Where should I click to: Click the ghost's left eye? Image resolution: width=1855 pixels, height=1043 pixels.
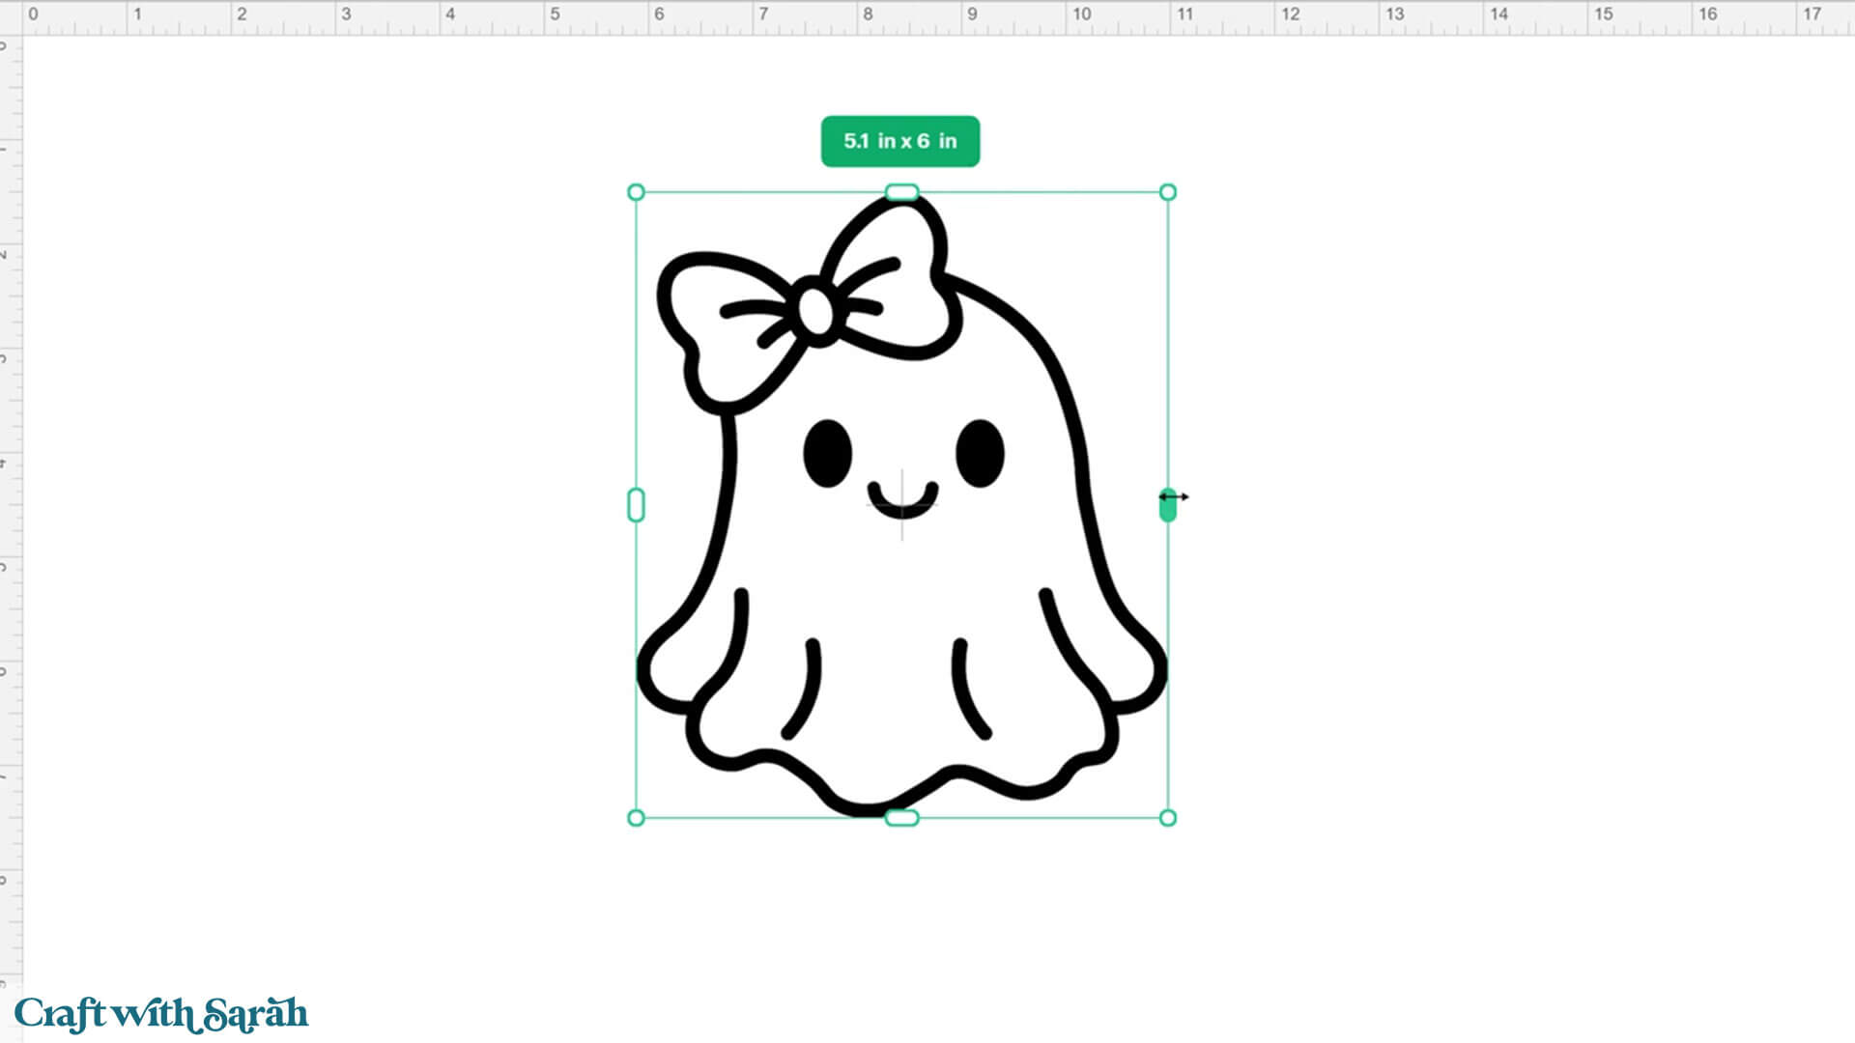[x=827, y=453]
